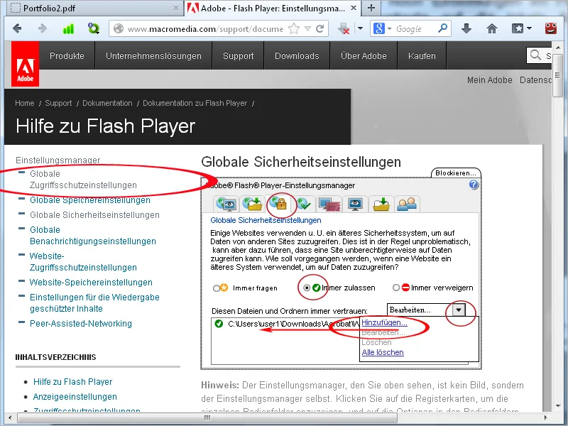The image size is (568, 426).
Task: Select the 'Immer zulassen' radio button
Action: coord(307,288)
